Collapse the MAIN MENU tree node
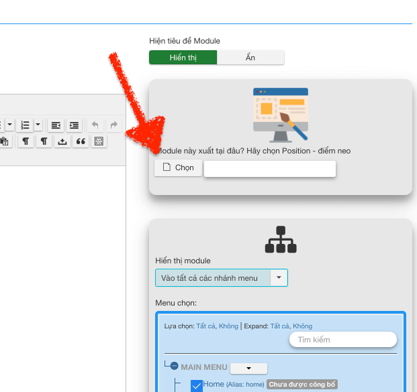This screenshot has width=417, height=392. 174,366
